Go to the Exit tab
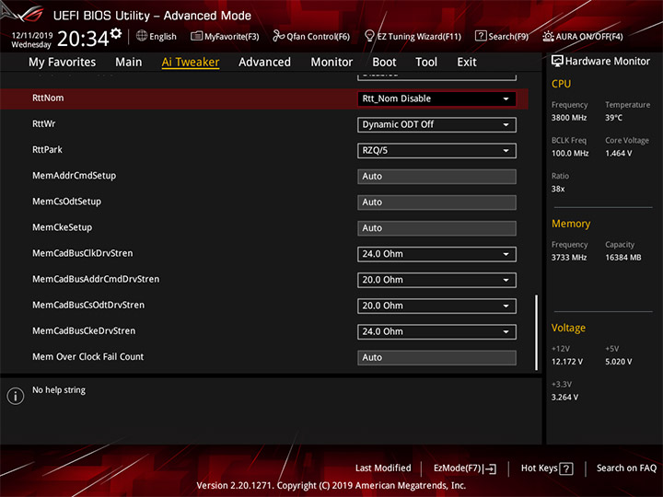The width and height of the screenshot is (663, 497). [467, 63]
